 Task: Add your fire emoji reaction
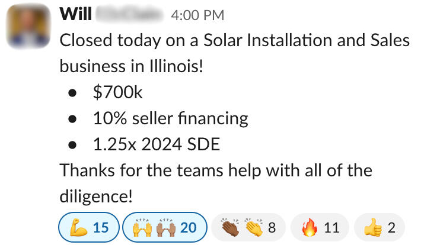click(308, 227)
